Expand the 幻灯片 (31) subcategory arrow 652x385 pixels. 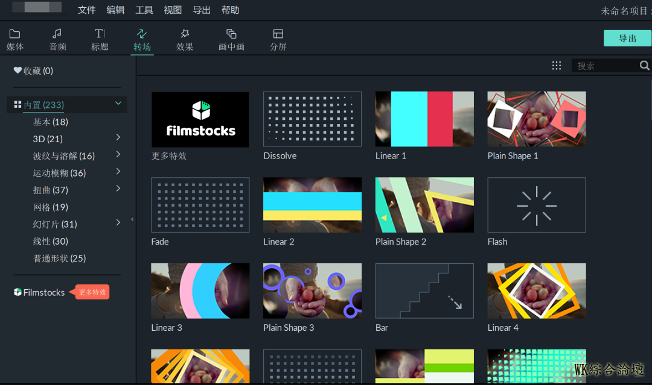click(x=118, y=223)
